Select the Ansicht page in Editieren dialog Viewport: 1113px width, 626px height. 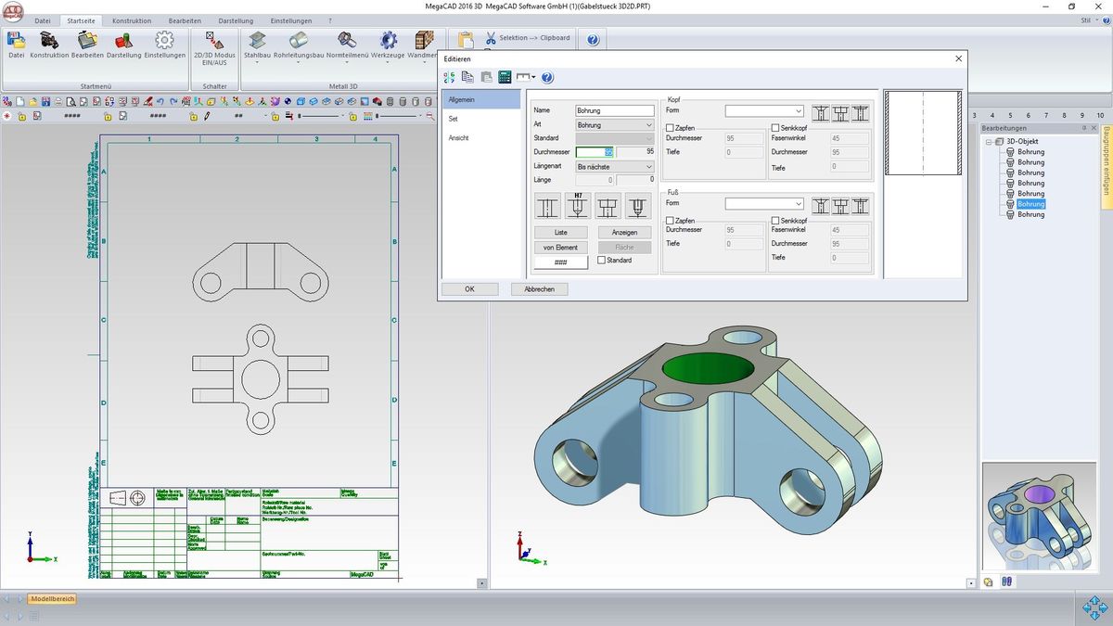458,137
